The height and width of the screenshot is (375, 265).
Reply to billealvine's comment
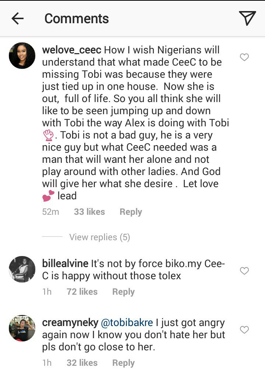pyautogui.click(x=123, y=292)
